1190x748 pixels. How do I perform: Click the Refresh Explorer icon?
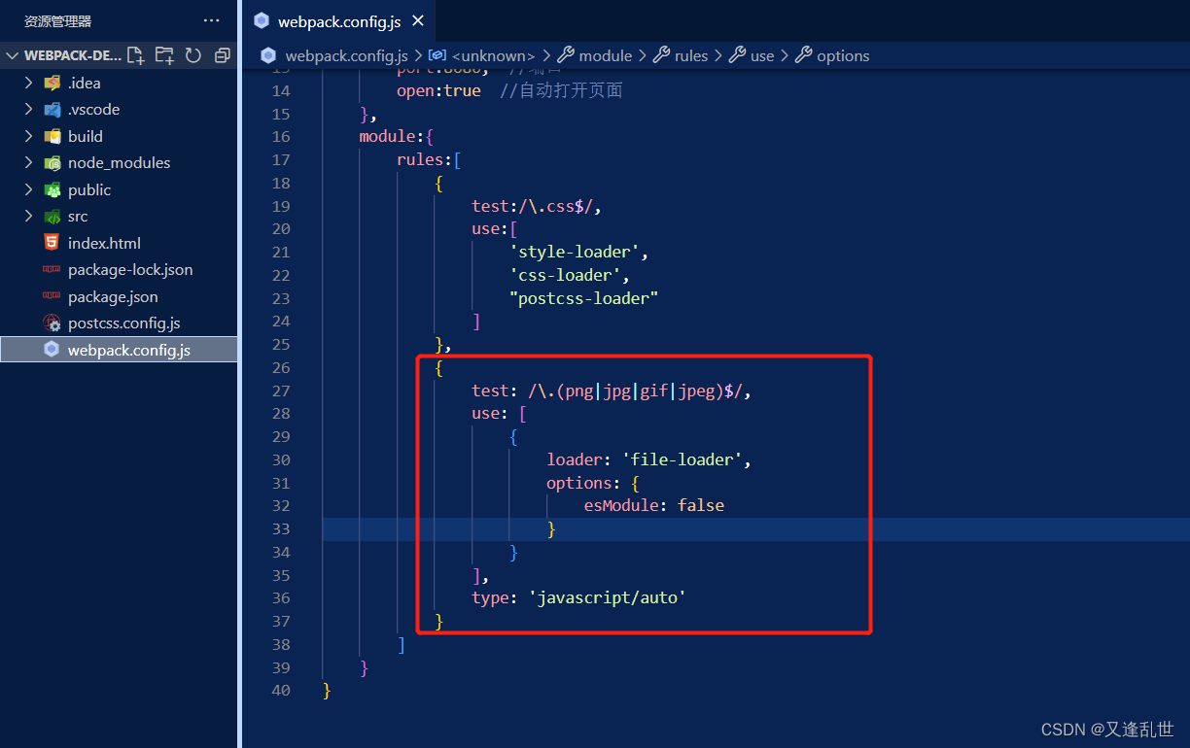(x=192, y=55)
